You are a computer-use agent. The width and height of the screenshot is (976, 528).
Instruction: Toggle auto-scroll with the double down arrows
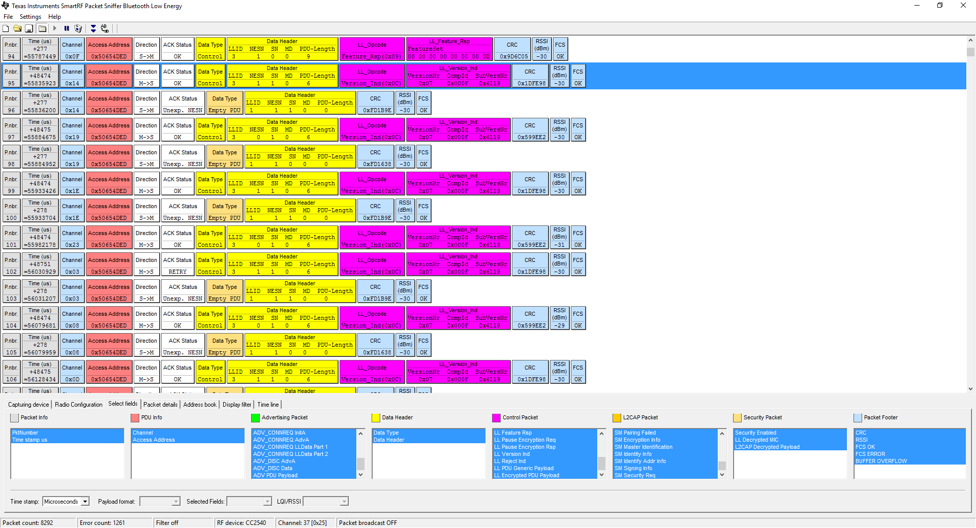click(x=93, y=28)
